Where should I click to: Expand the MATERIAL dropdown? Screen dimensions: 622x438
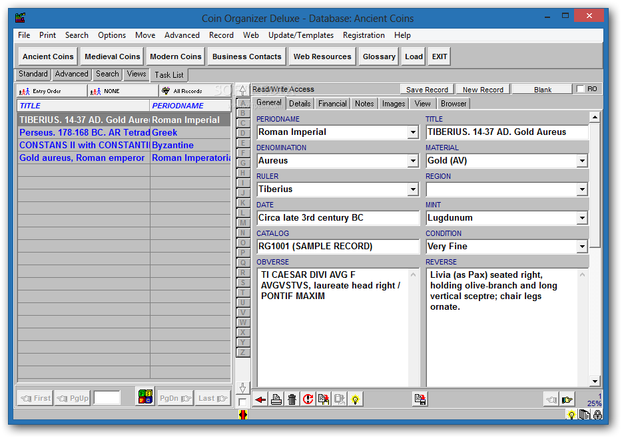(x=582, y=161)
